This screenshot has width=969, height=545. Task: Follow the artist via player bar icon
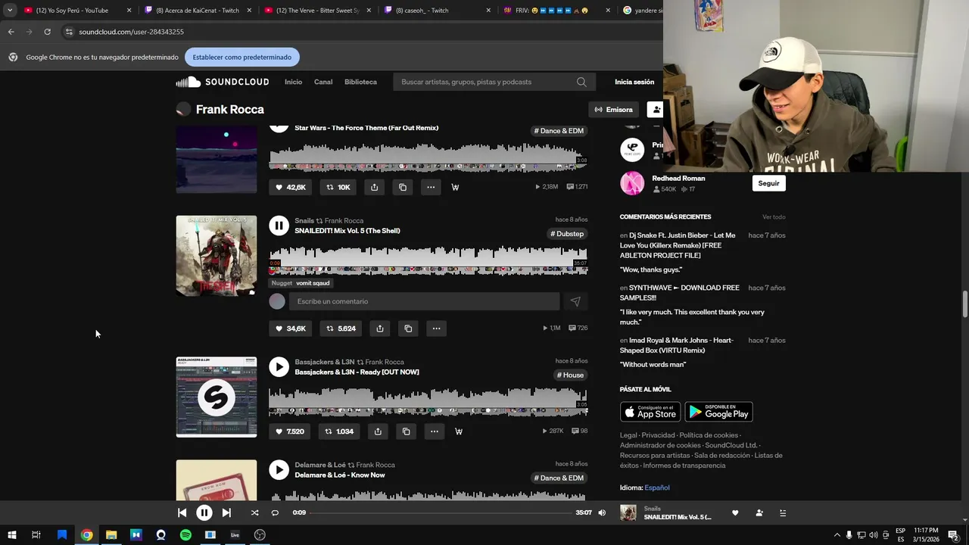click(x=759, y=512)
